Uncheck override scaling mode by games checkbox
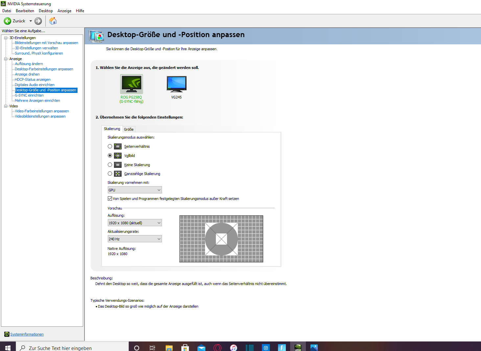481x351 pixels. (110, 199)
